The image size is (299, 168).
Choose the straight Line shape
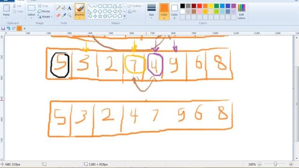90,6
